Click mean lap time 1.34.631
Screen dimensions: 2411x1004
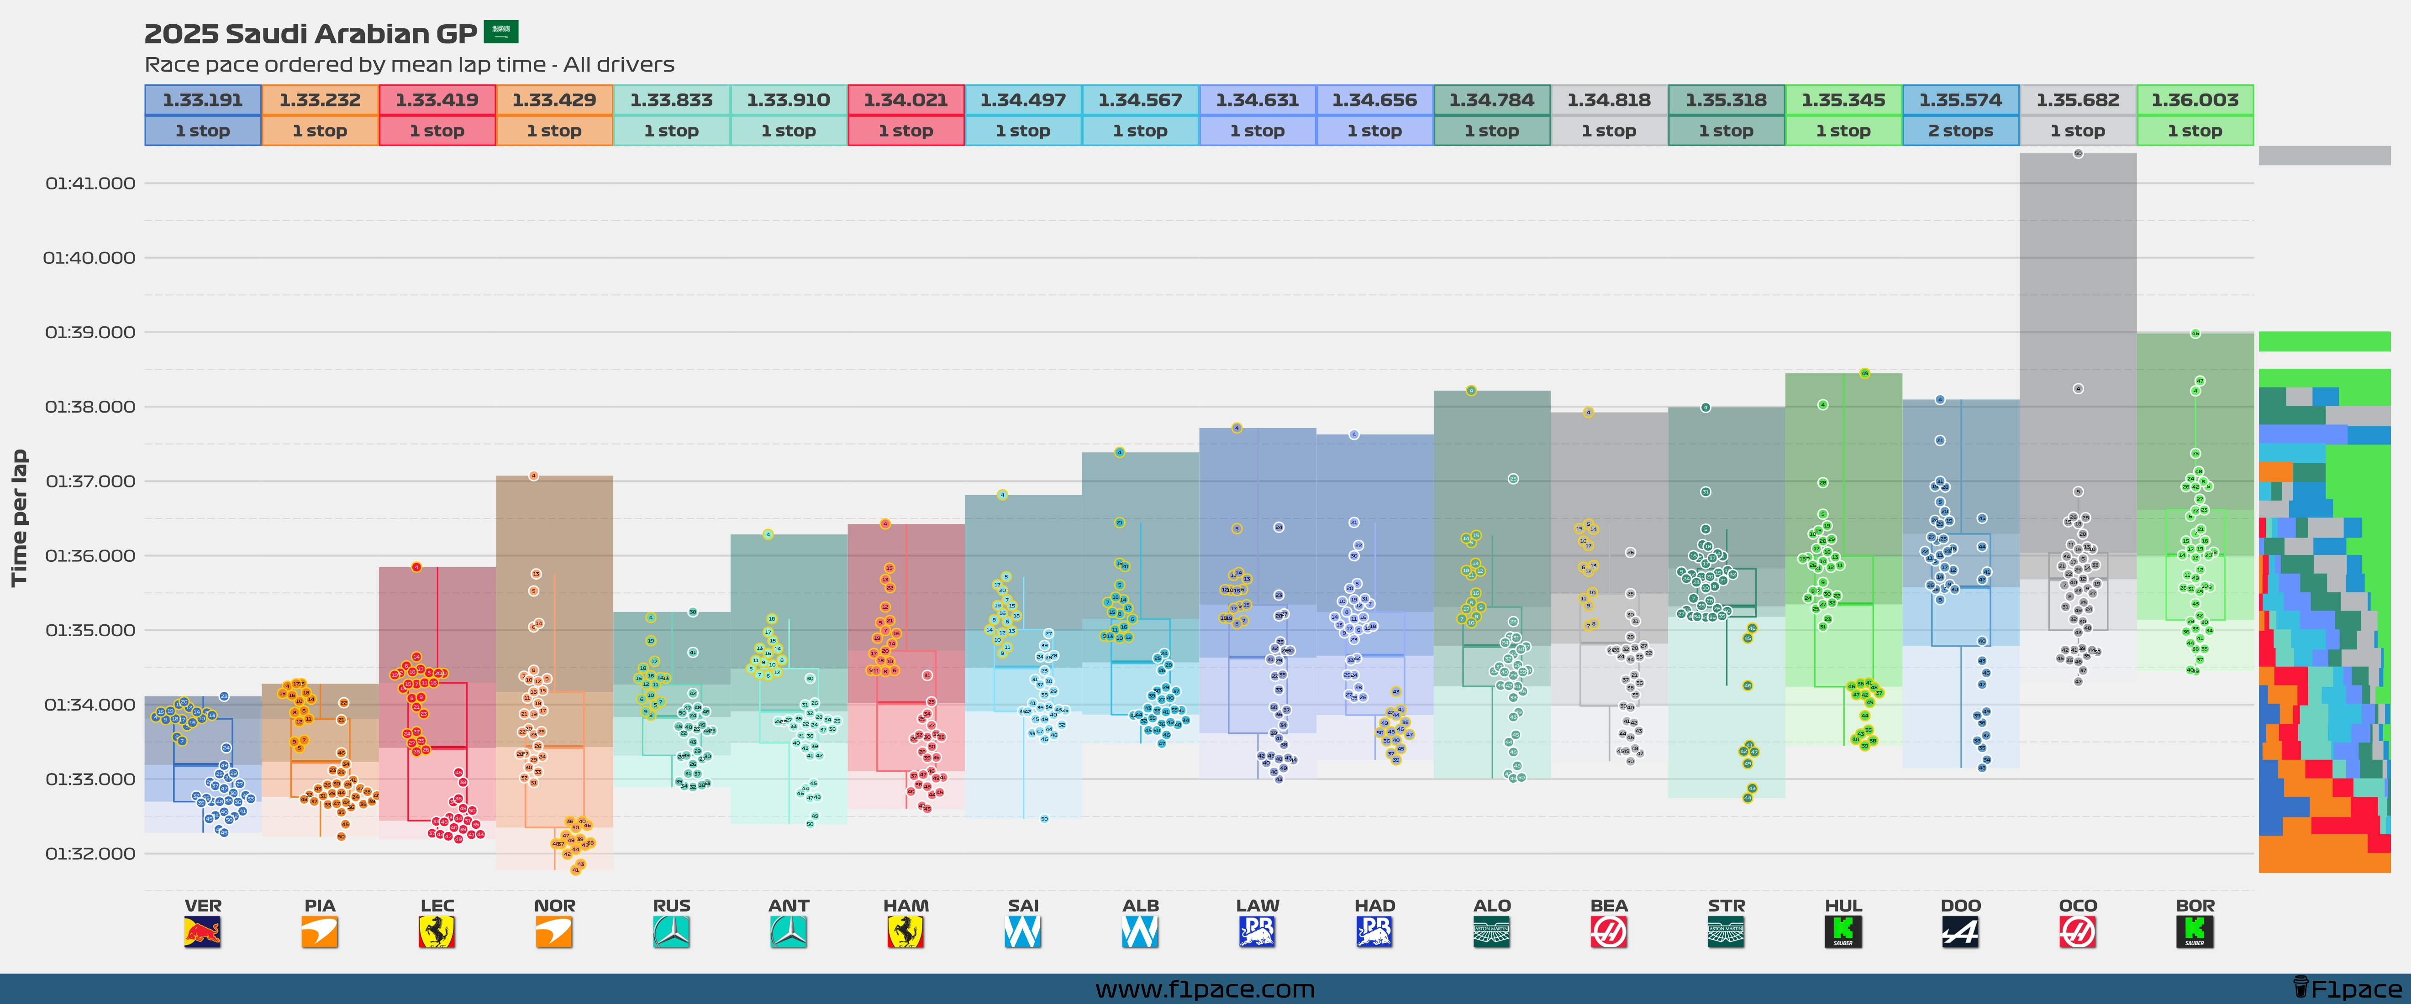tap(1258, 100)
